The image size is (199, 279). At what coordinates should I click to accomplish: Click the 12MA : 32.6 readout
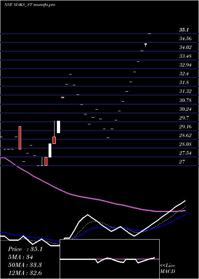(25, 273)
